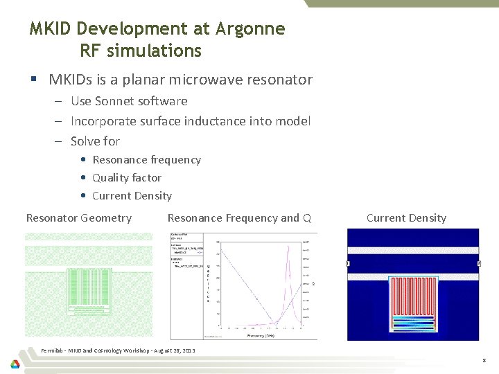This screenshot has height=374, width=499.
Task: Select the Resonator Geometry image
Action: pos(89,285)
